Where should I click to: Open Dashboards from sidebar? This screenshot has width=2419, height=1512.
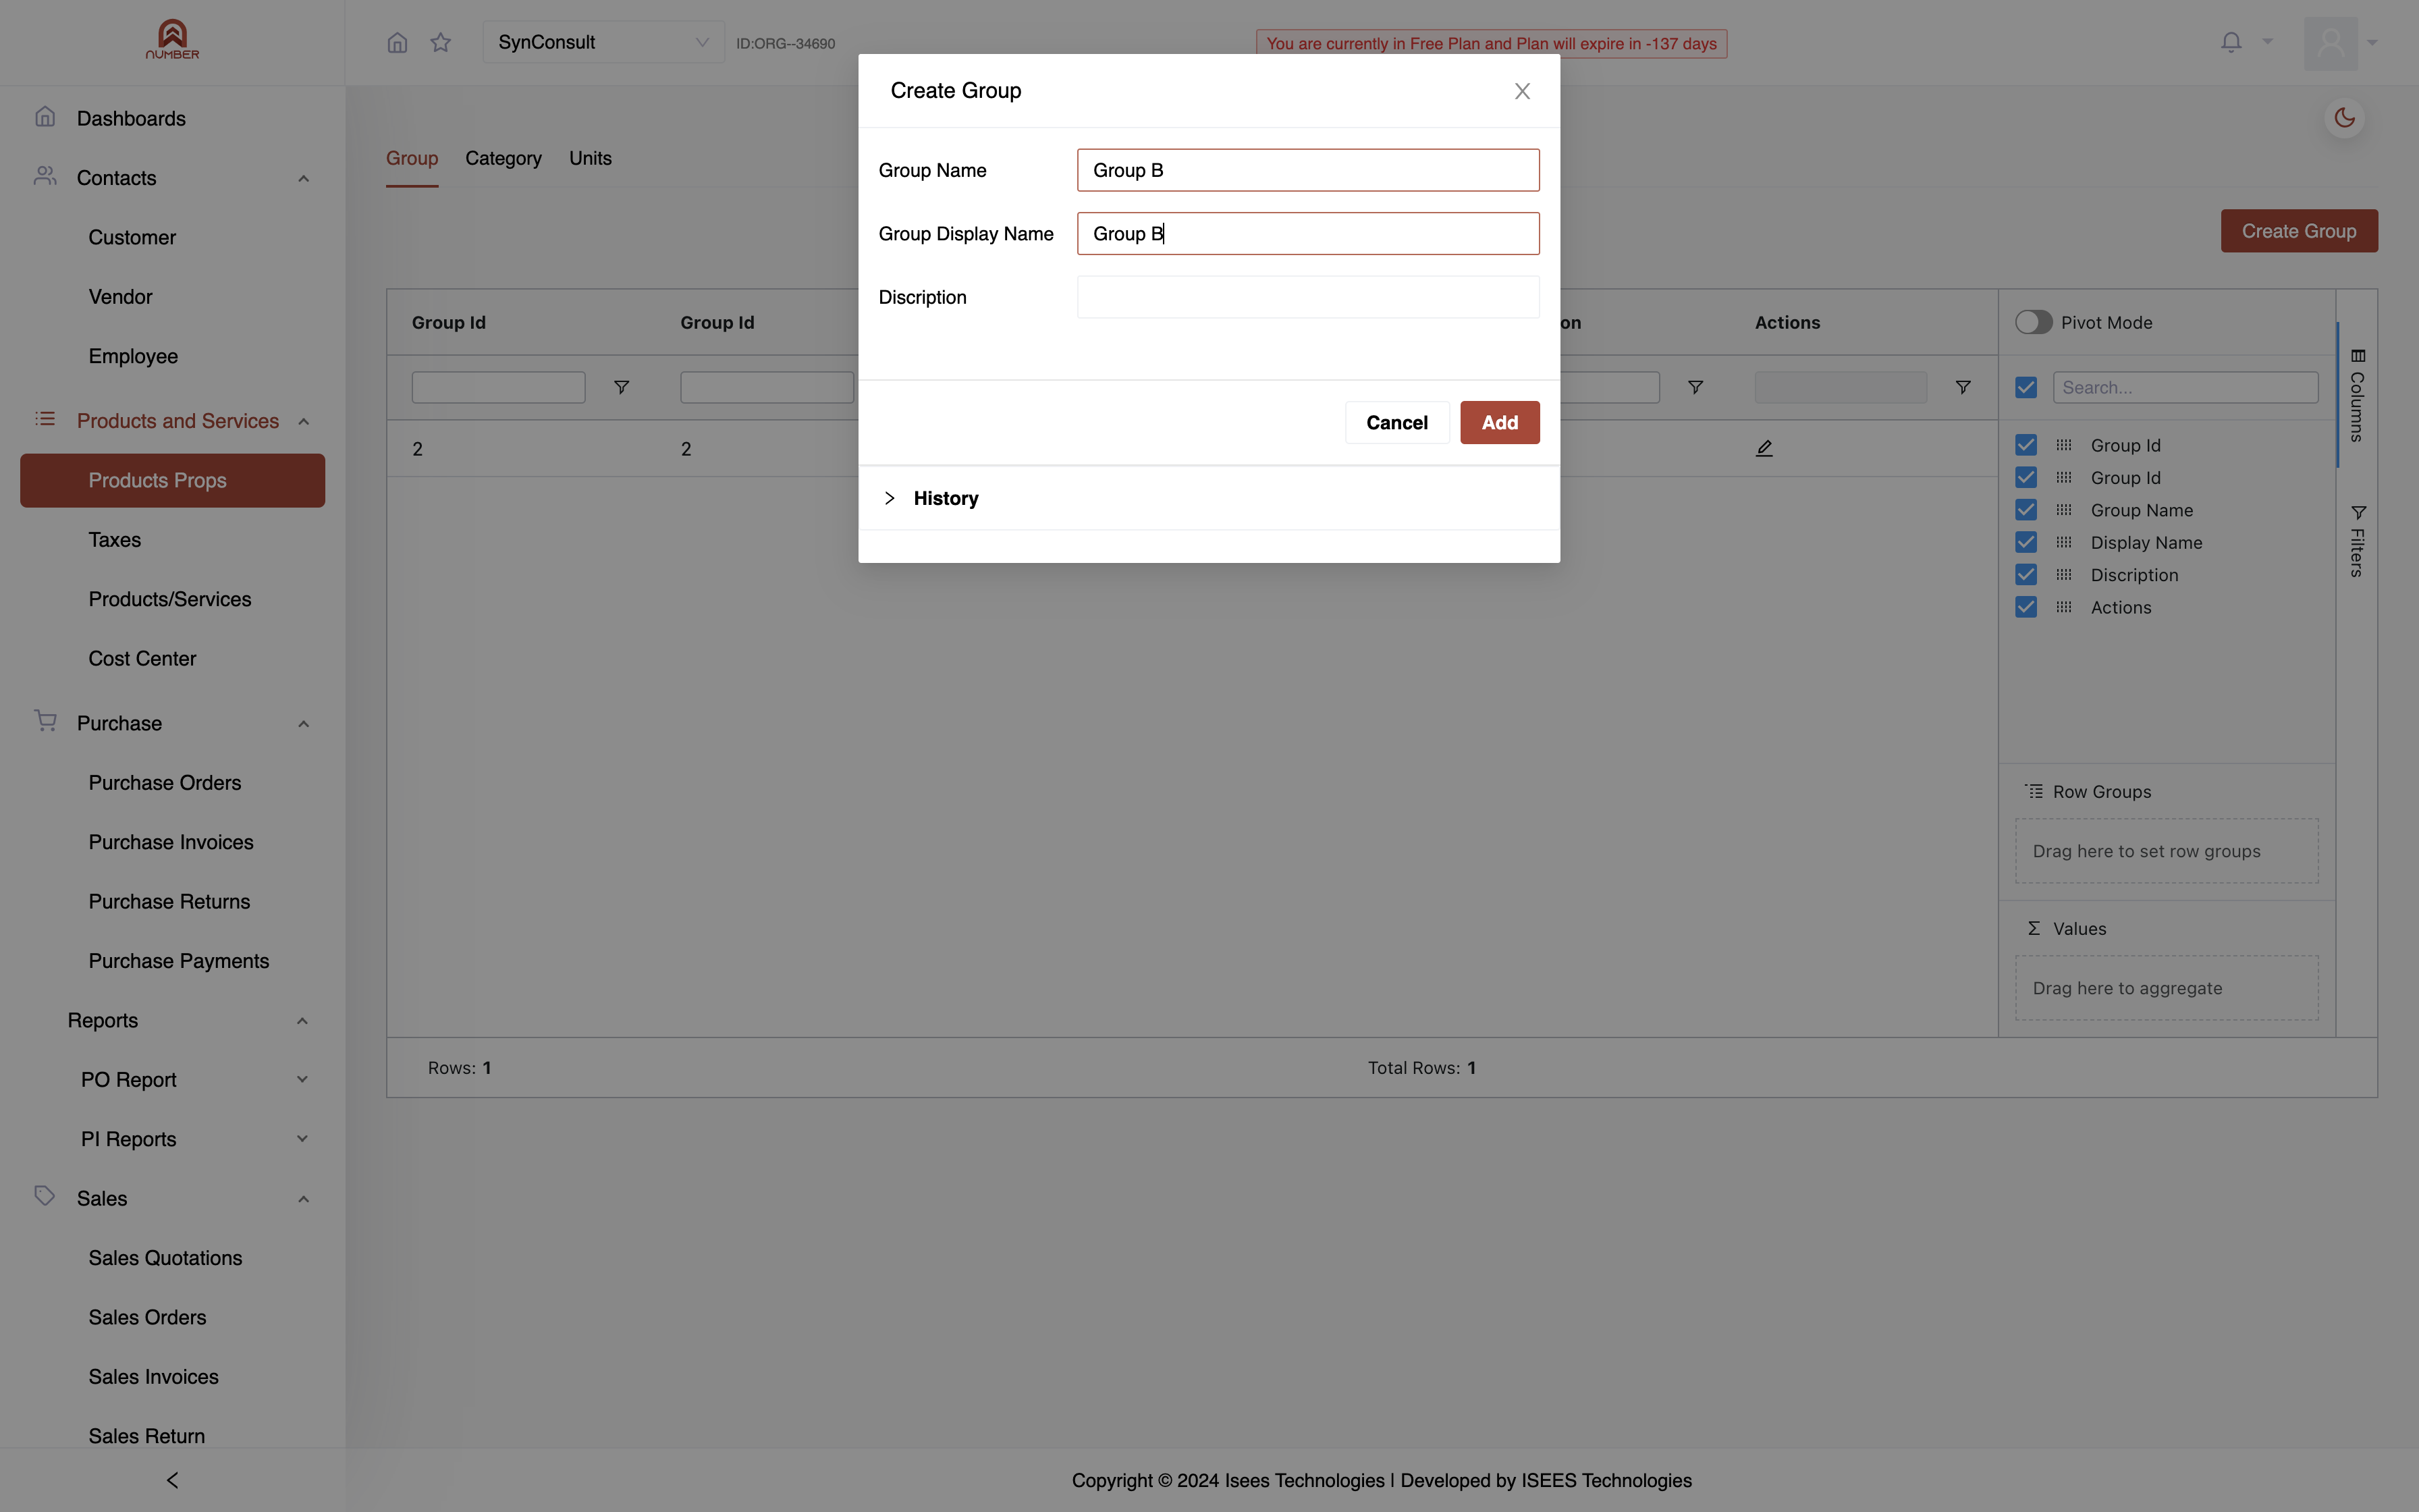(x=131, y=118)
